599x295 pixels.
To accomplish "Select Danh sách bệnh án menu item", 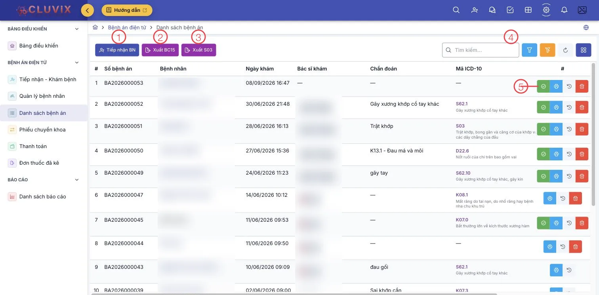I will (44, 113).
